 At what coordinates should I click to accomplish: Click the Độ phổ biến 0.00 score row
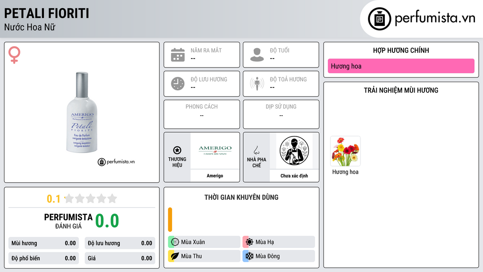tap(43, 258)
